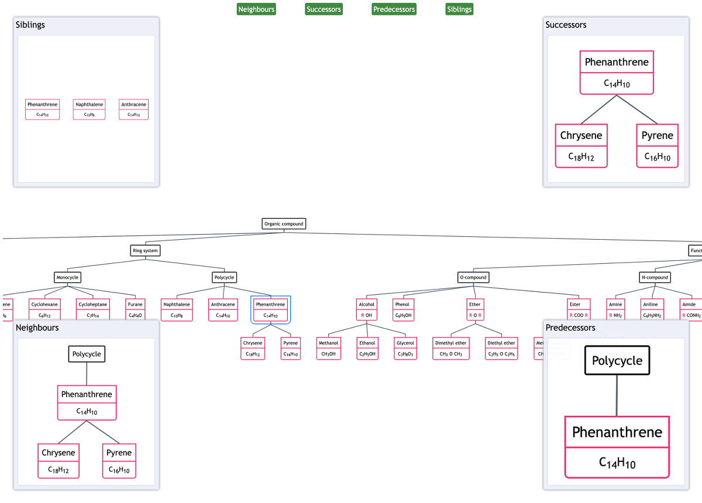Click the Siblings mode button
This screenshot has height=503, width=702.
click(x=459, y=9)
